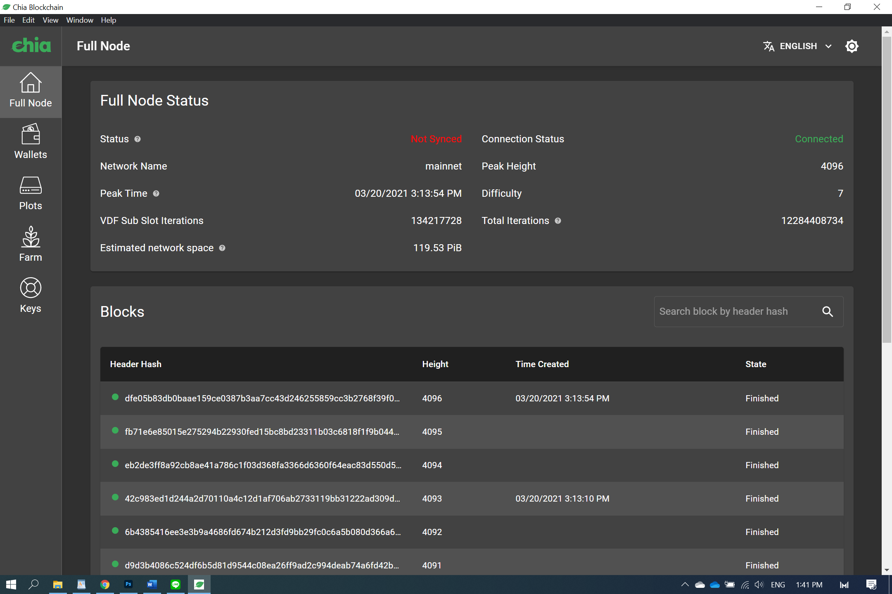This screenshot has width=892, height=594.
Task: Open Google Chrome from the taskbar
Action: coord(105,585)
